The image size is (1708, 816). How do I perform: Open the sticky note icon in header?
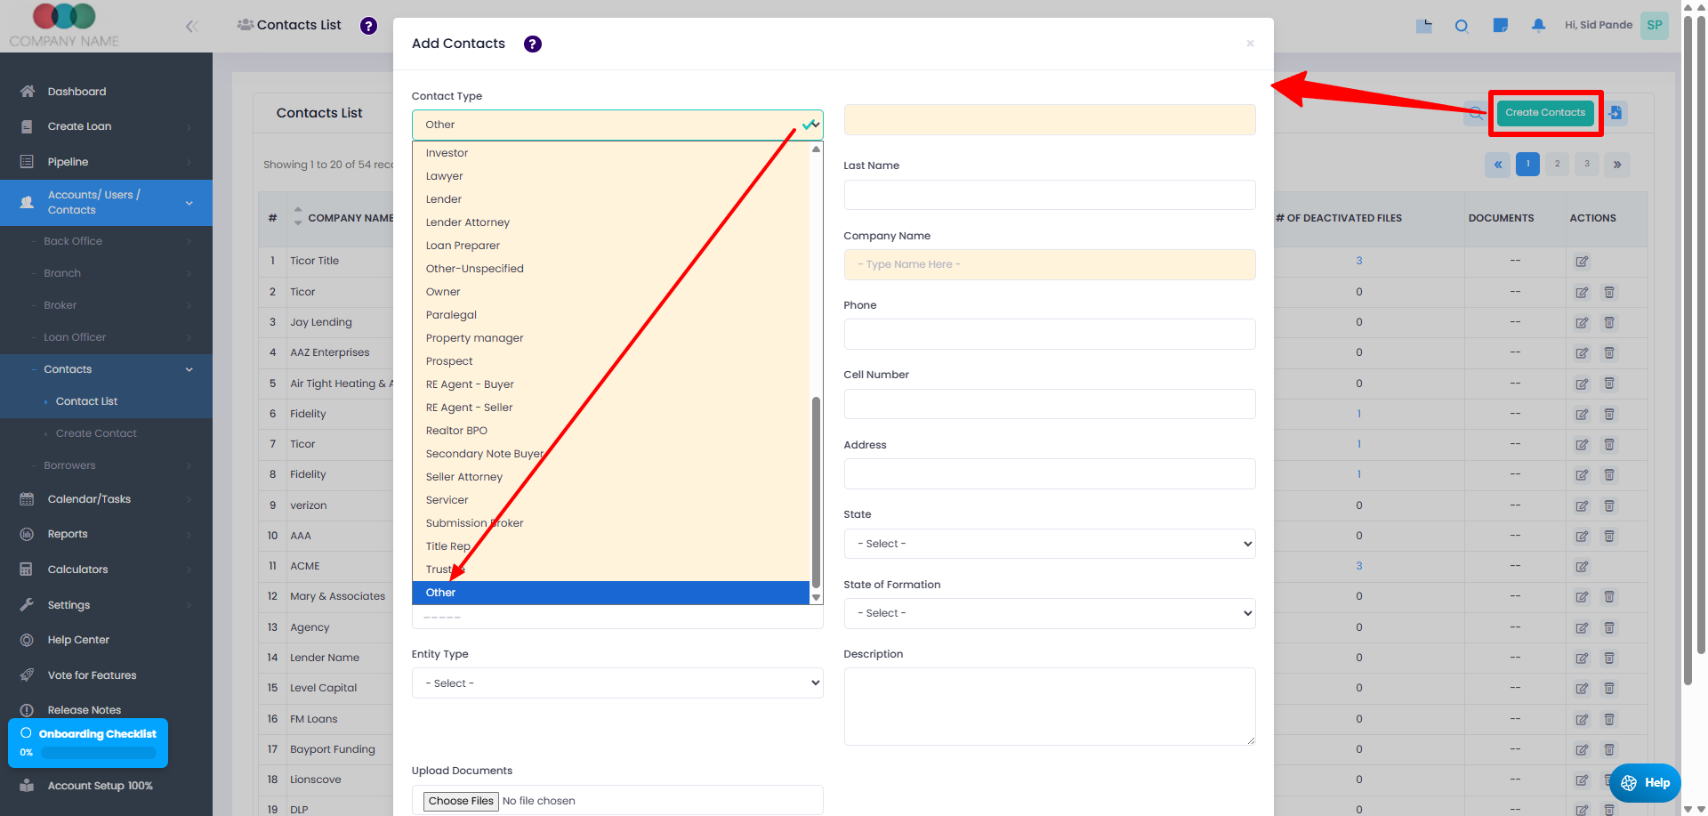pyautogui.click(x=1500, y=26)
